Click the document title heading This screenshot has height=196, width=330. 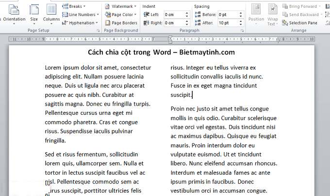[161, 52]
